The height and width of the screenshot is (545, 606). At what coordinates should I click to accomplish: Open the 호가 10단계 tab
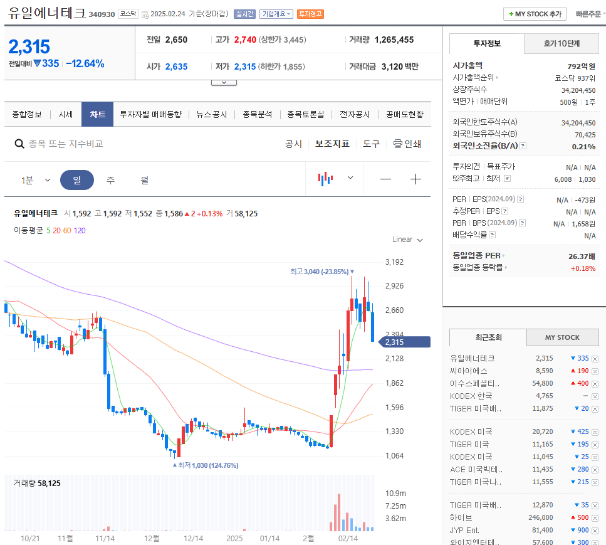(562, 44)
